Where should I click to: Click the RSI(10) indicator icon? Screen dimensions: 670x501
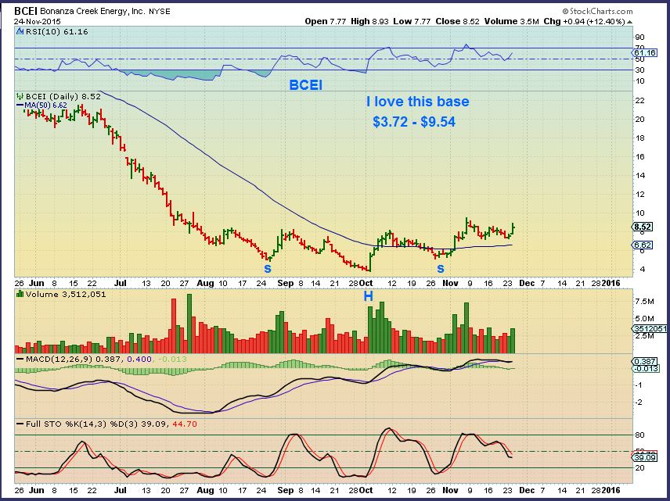pos(20,31)
